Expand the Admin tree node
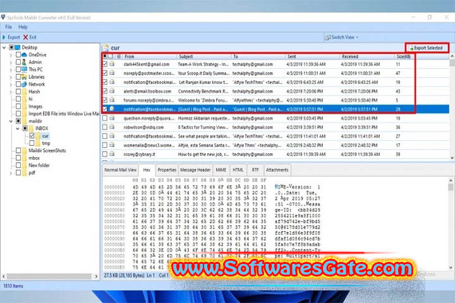Image resolution: width=455 pixels, height=303 pixels. pos(11,62)
